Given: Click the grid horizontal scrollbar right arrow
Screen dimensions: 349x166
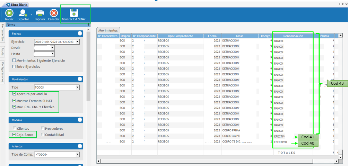Looking at the screenshot, I should tap(336, 161).
